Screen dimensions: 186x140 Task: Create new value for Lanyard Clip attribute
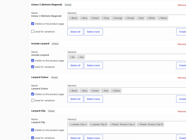click(181, 137)
